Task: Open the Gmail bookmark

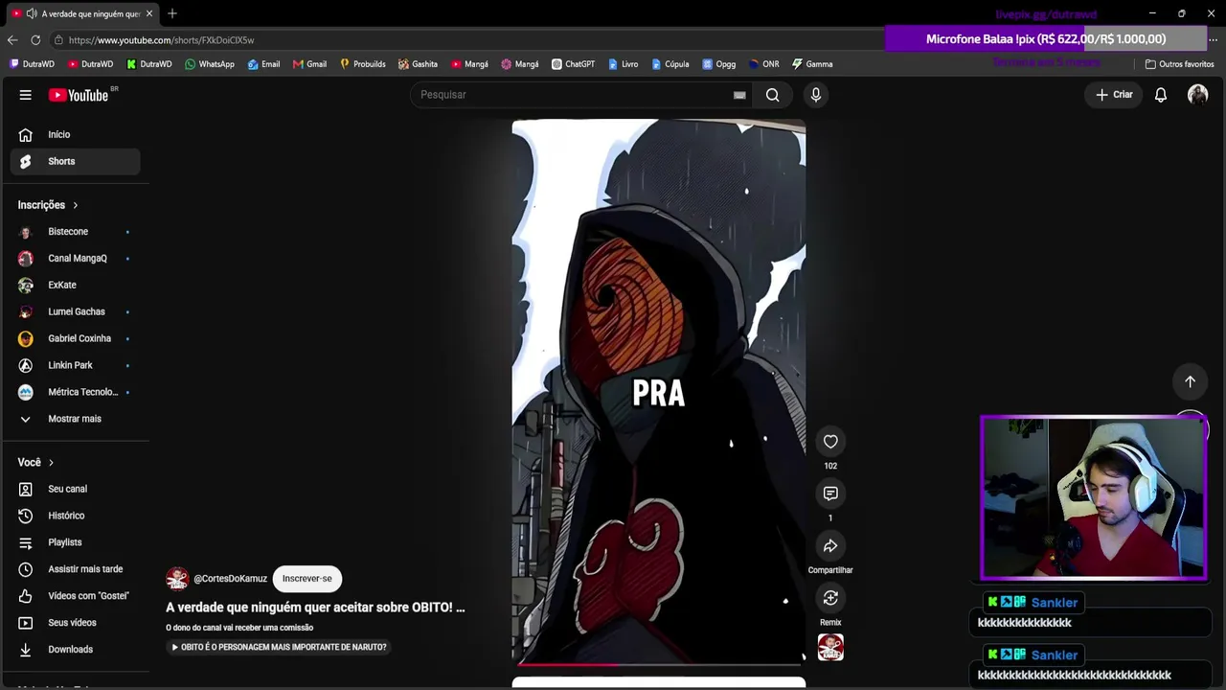Action: [309, 64]
